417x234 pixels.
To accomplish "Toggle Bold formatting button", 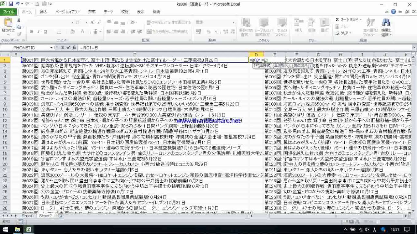I will (32, 32).
